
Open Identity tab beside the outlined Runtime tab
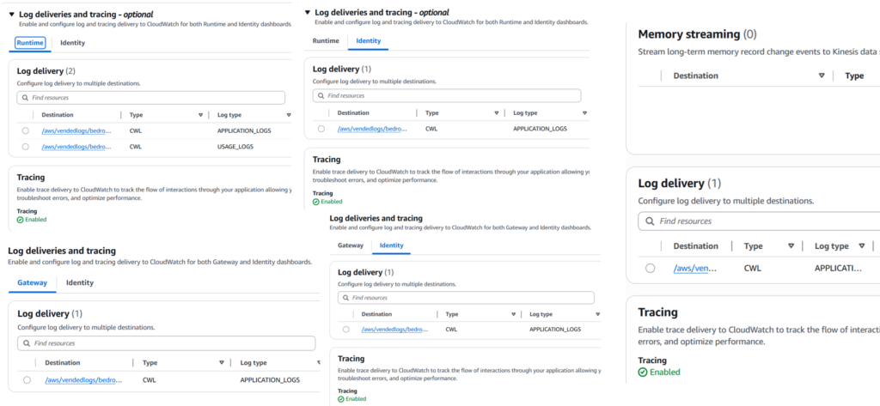73,43
